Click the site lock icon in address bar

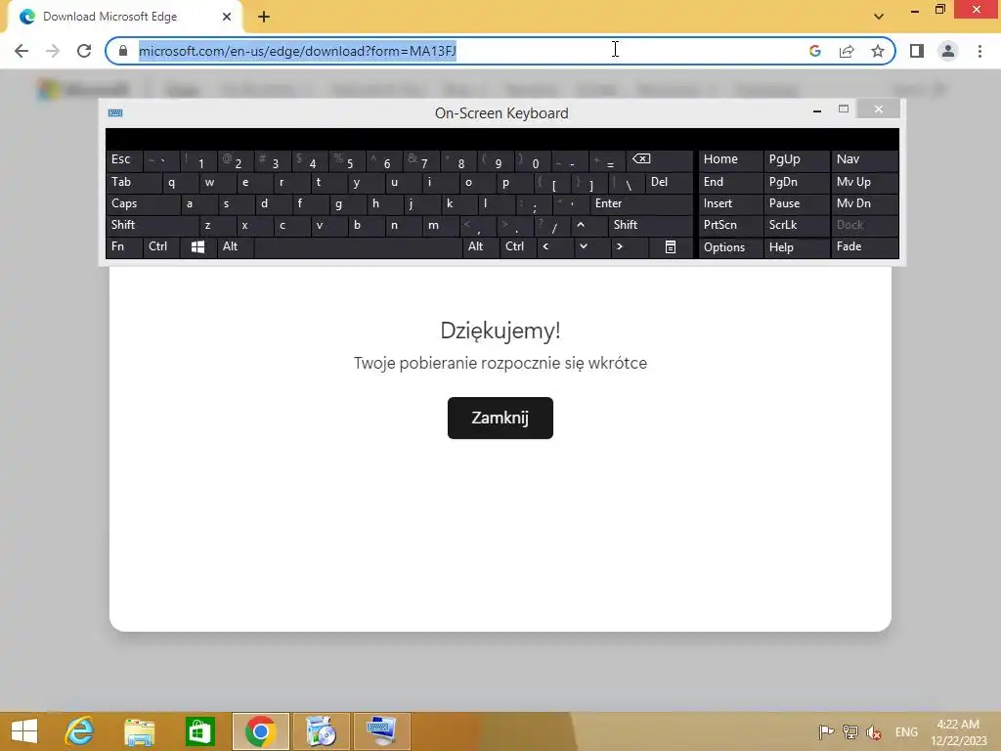tap(123, 51)
